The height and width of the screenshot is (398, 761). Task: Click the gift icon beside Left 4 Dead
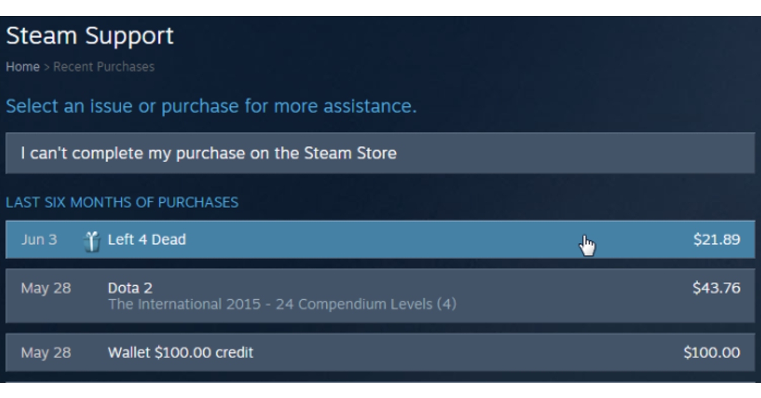[90, 240]
